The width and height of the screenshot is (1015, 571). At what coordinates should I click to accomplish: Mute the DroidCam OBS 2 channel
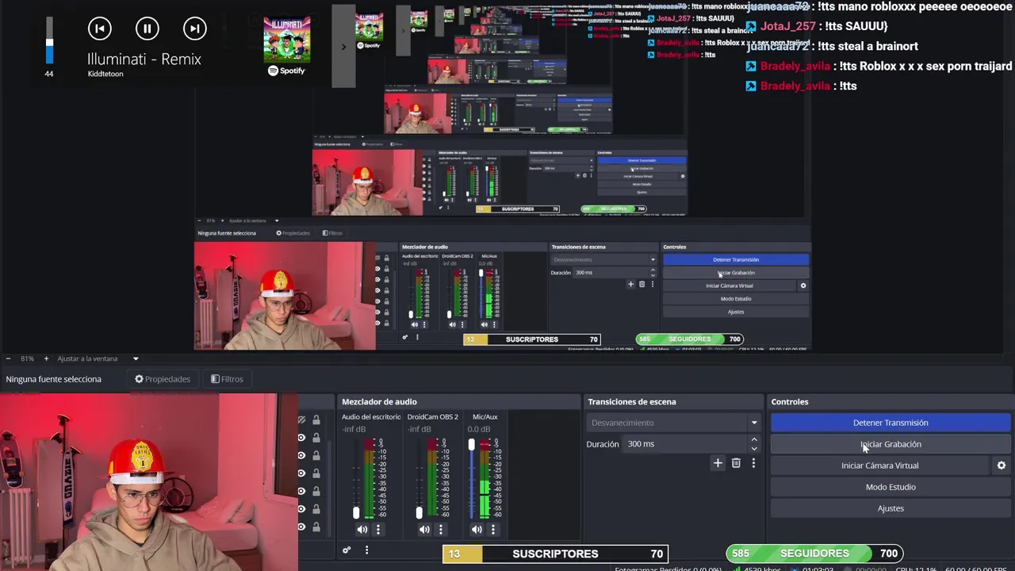[x=424, y=529]
